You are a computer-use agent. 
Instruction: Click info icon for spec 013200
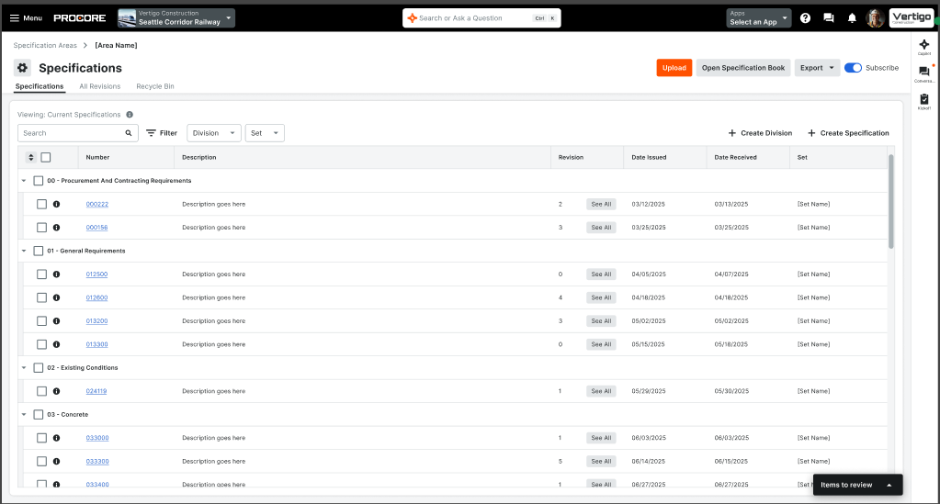(56, 320)
